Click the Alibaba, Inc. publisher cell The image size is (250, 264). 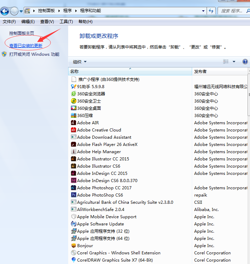click(206, 210)
